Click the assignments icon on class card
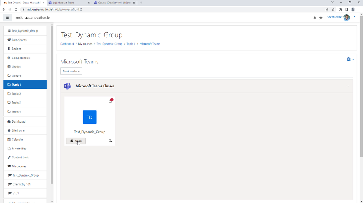This screenshot has width=363, height=203. point(110,141)
